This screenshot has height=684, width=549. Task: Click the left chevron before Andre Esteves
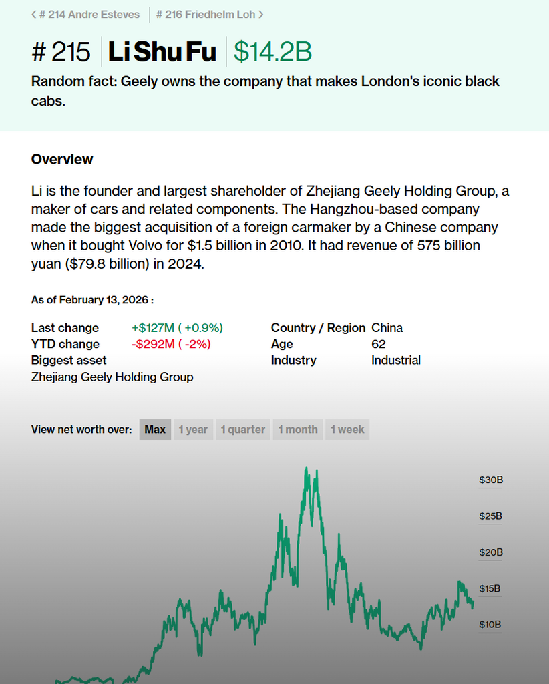pos(34,14)
